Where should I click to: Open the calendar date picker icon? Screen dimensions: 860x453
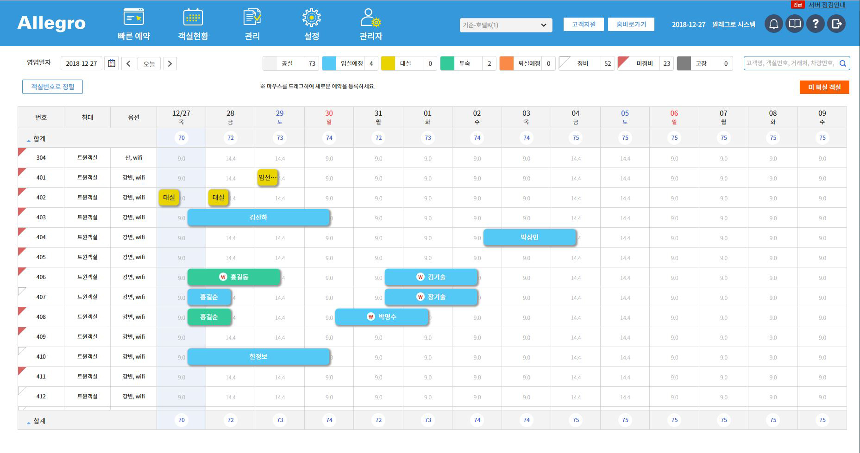tap(112, 63)
